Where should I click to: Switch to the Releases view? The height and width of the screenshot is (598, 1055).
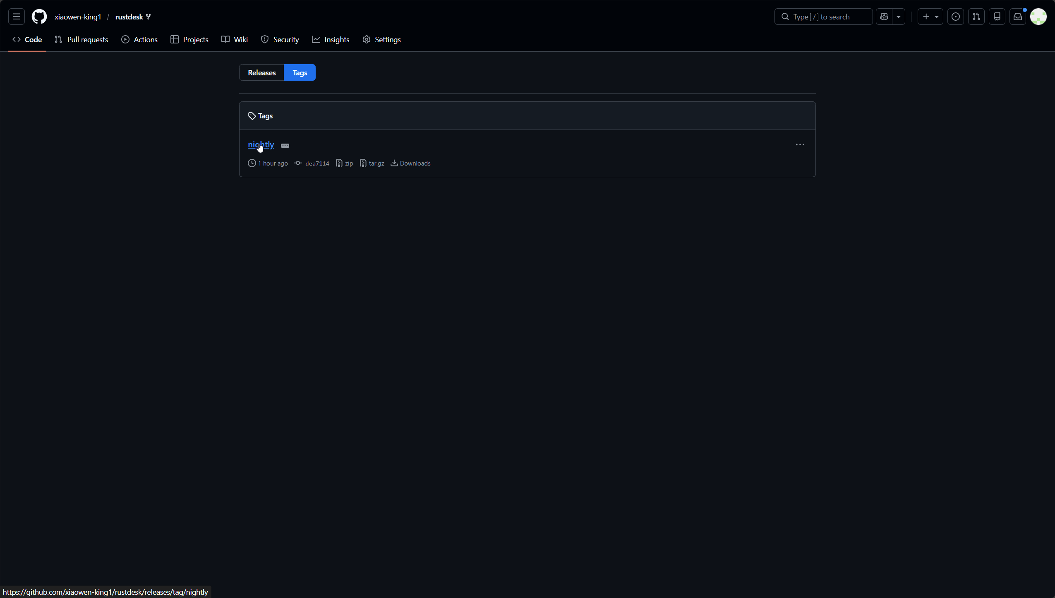tap(261, 72)
